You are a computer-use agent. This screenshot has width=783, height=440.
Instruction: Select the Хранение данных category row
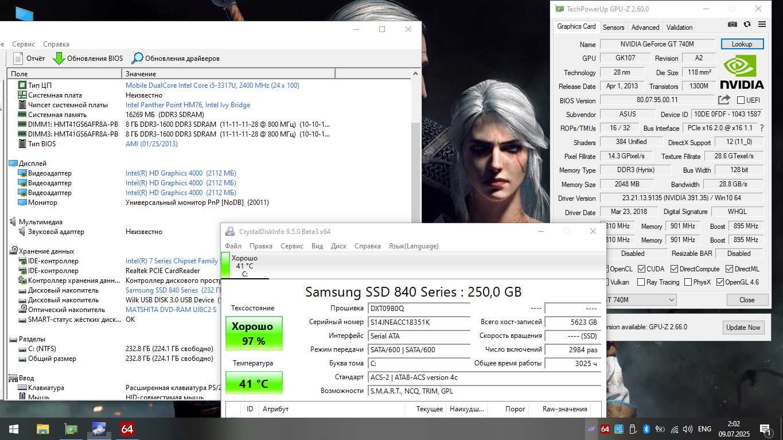(42, 251)
